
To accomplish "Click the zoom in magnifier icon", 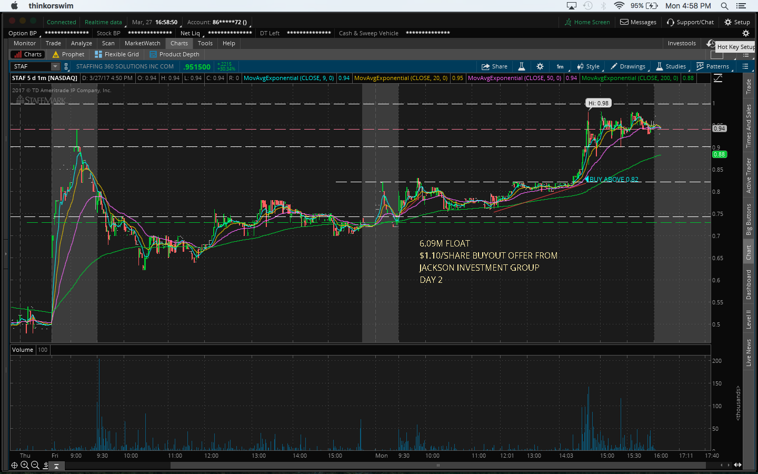I will click(x=24, y=465).
